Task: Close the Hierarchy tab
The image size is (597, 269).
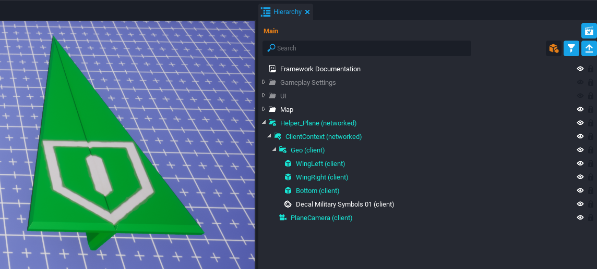Action: (x=307, y=12)
